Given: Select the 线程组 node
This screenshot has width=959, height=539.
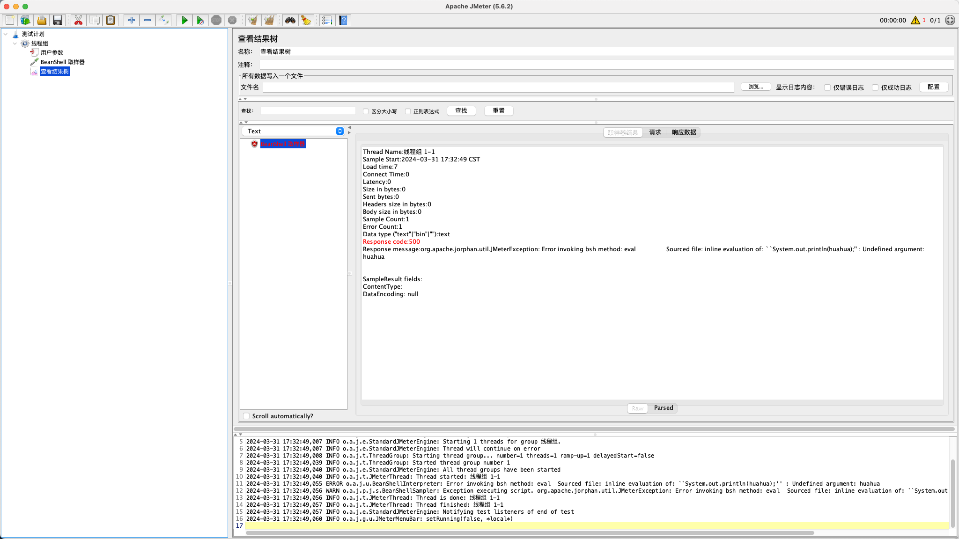Looking at the screenshot, I should click(x=40, y=43).
